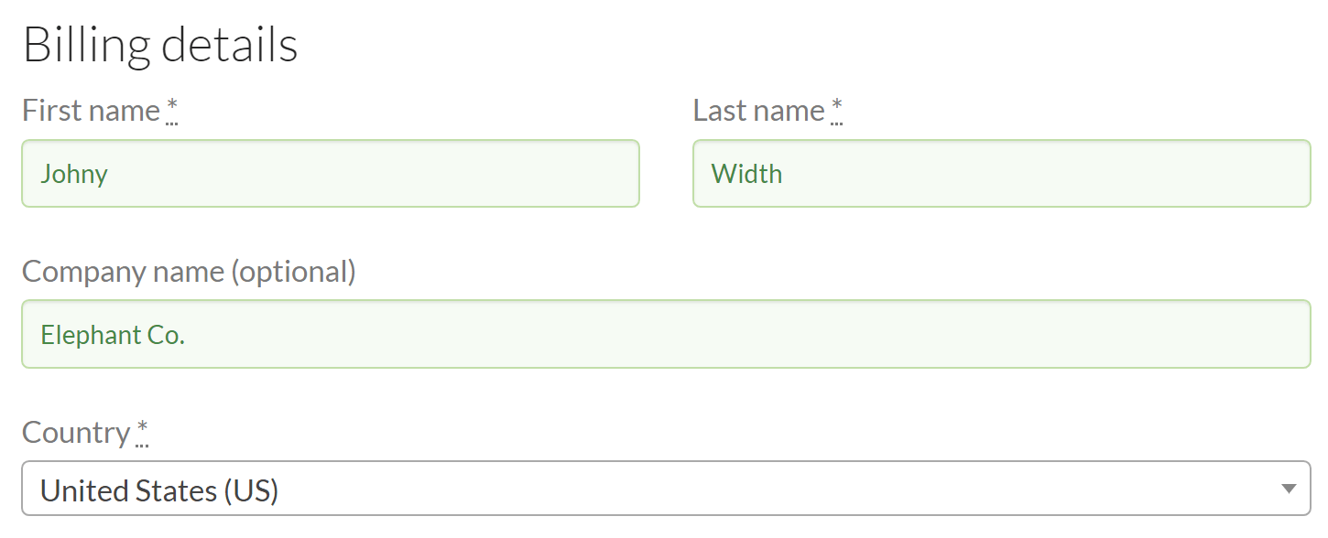
Task: Click the Billing details heading
Action: pos(160,42)
